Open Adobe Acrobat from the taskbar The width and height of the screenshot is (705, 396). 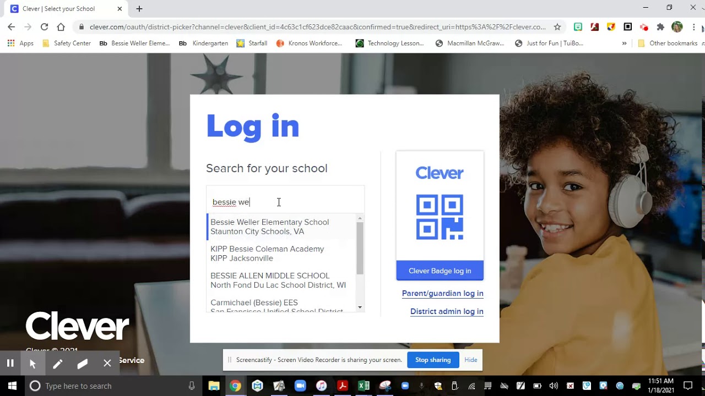[x=343, y=386]
